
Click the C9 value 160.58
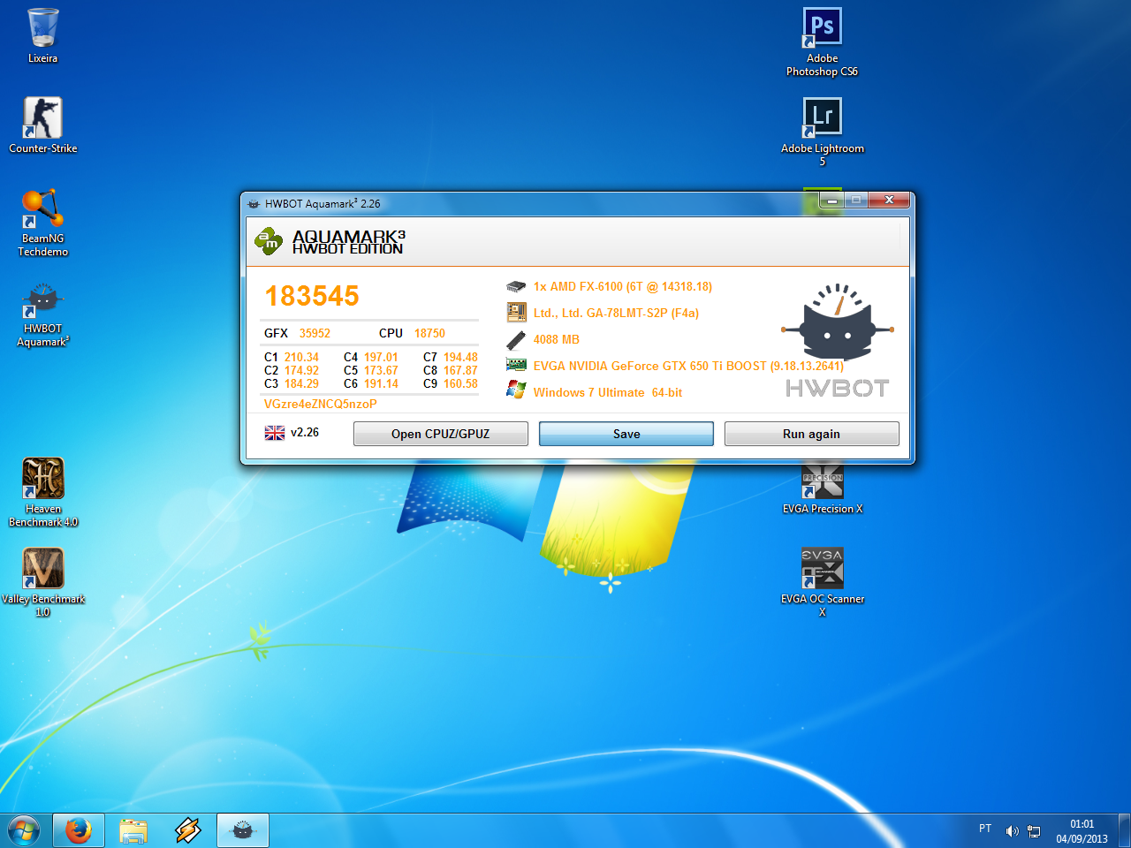coord(460,383)
